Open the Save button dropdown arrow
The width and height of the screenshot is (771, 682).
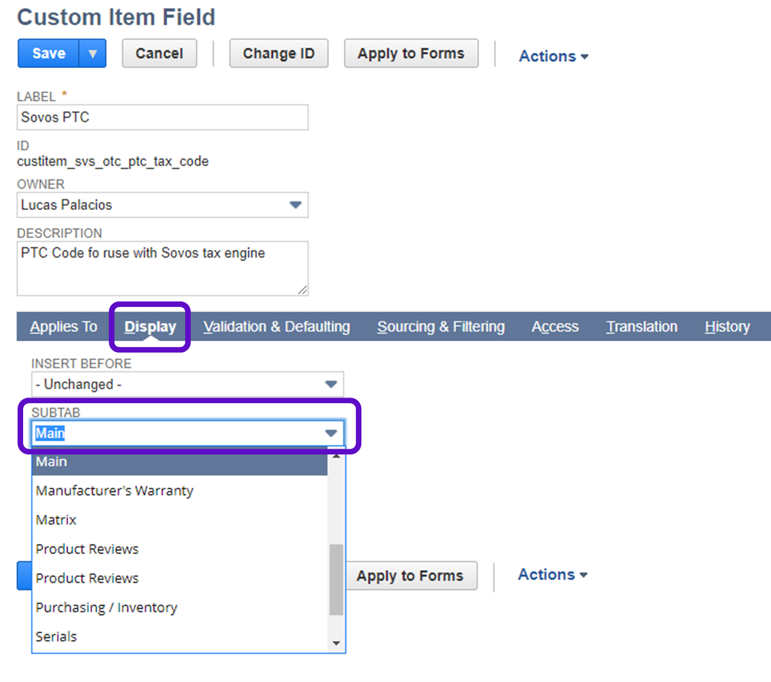tap(93, 54)
